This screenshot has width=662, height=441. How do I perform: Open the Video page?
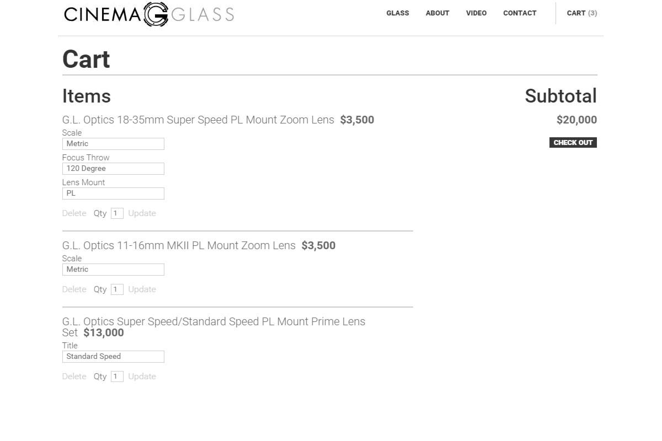click(476, 13)
